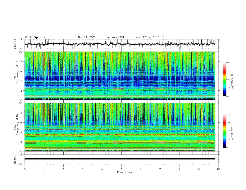246x190 pixels.
Task: Click the 6 kHz tick on ch.2 frequency axis
Action: [22, 122]
